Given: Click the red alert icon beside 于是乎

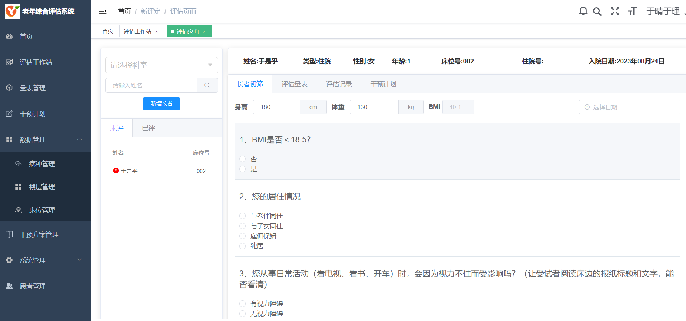Looking at the screenshot, I should (x=116, y=171).
